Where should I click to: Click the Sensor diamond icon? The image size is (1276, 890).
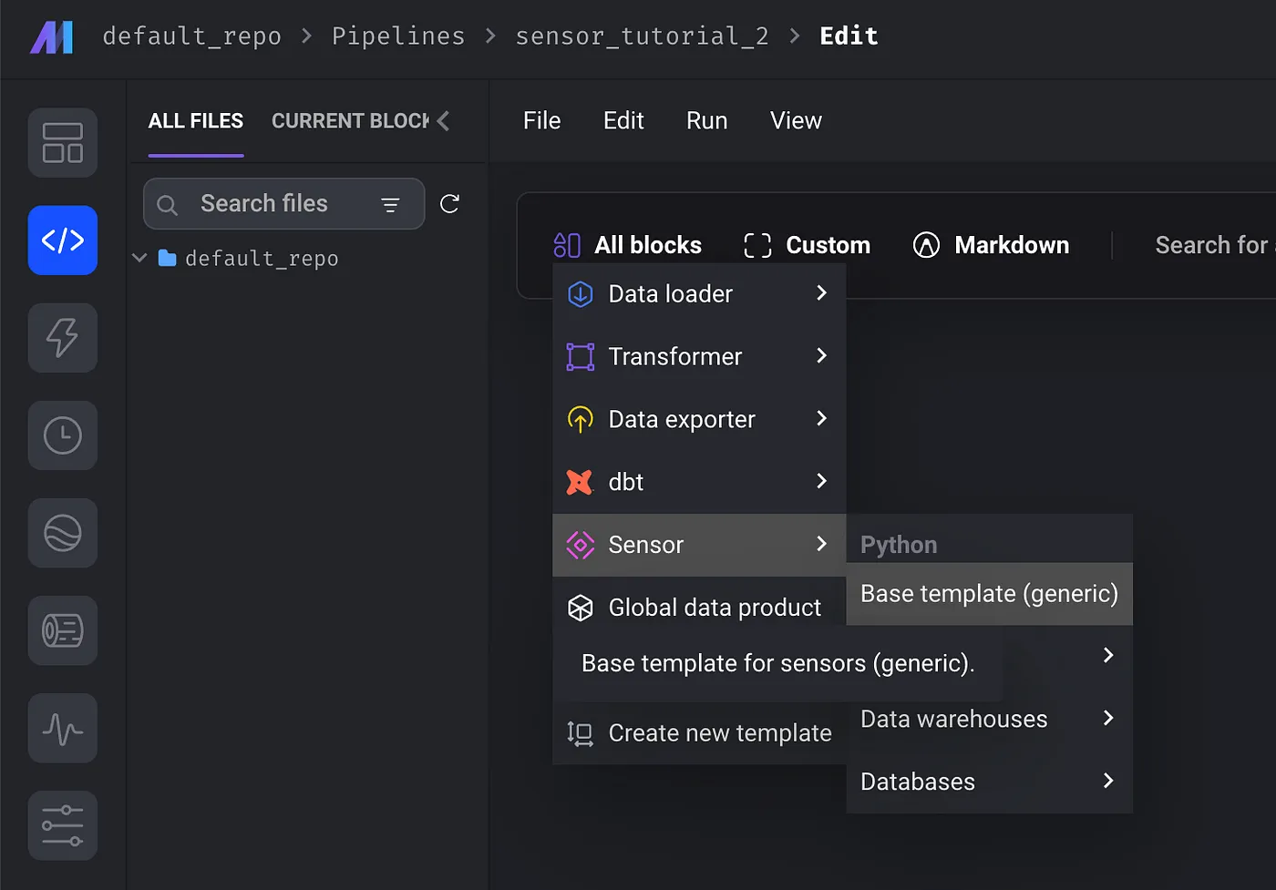pos(581,545)
